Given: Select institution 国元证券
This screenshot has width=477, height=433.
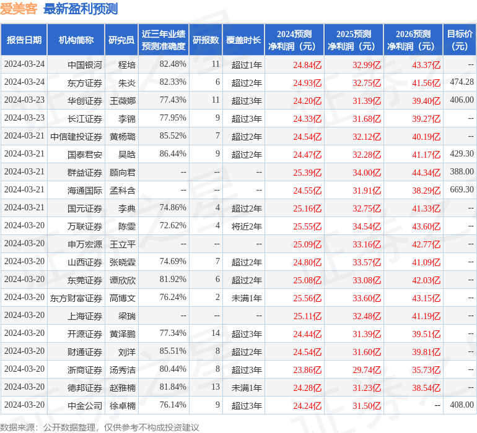Looking at the screenshot, I should [85, 208].
